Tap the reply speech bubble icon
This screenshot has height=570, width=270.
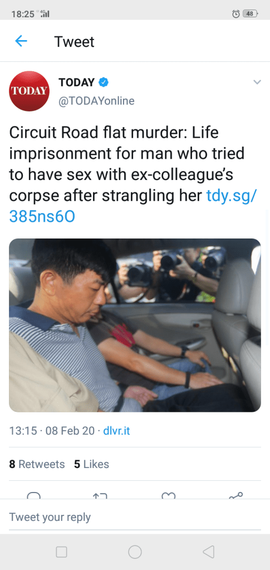(34, 496)
